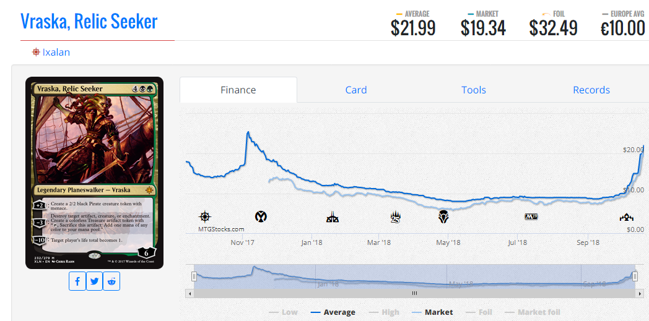
Task: Toggle the High price series in legend
Action: click(385, 312)
